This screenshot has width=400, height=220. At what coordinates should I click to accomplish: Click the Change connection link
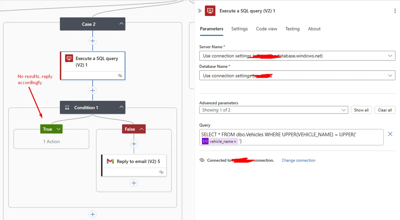(x=298, y=160)
